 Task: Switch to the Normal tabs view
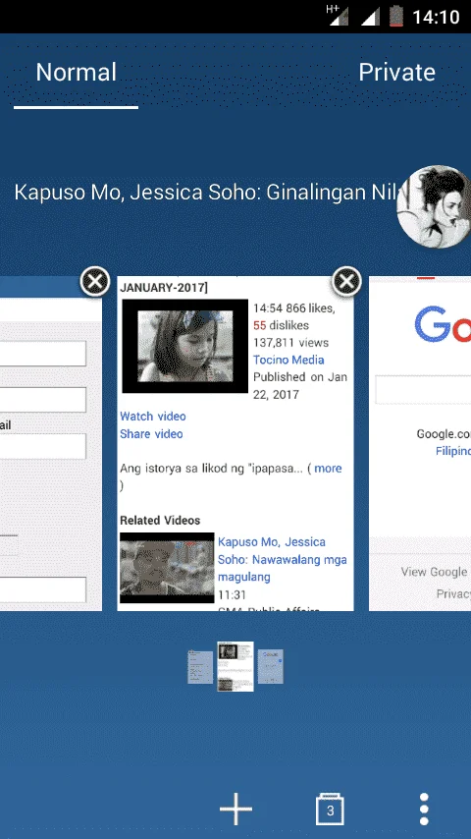click(76, 73)
